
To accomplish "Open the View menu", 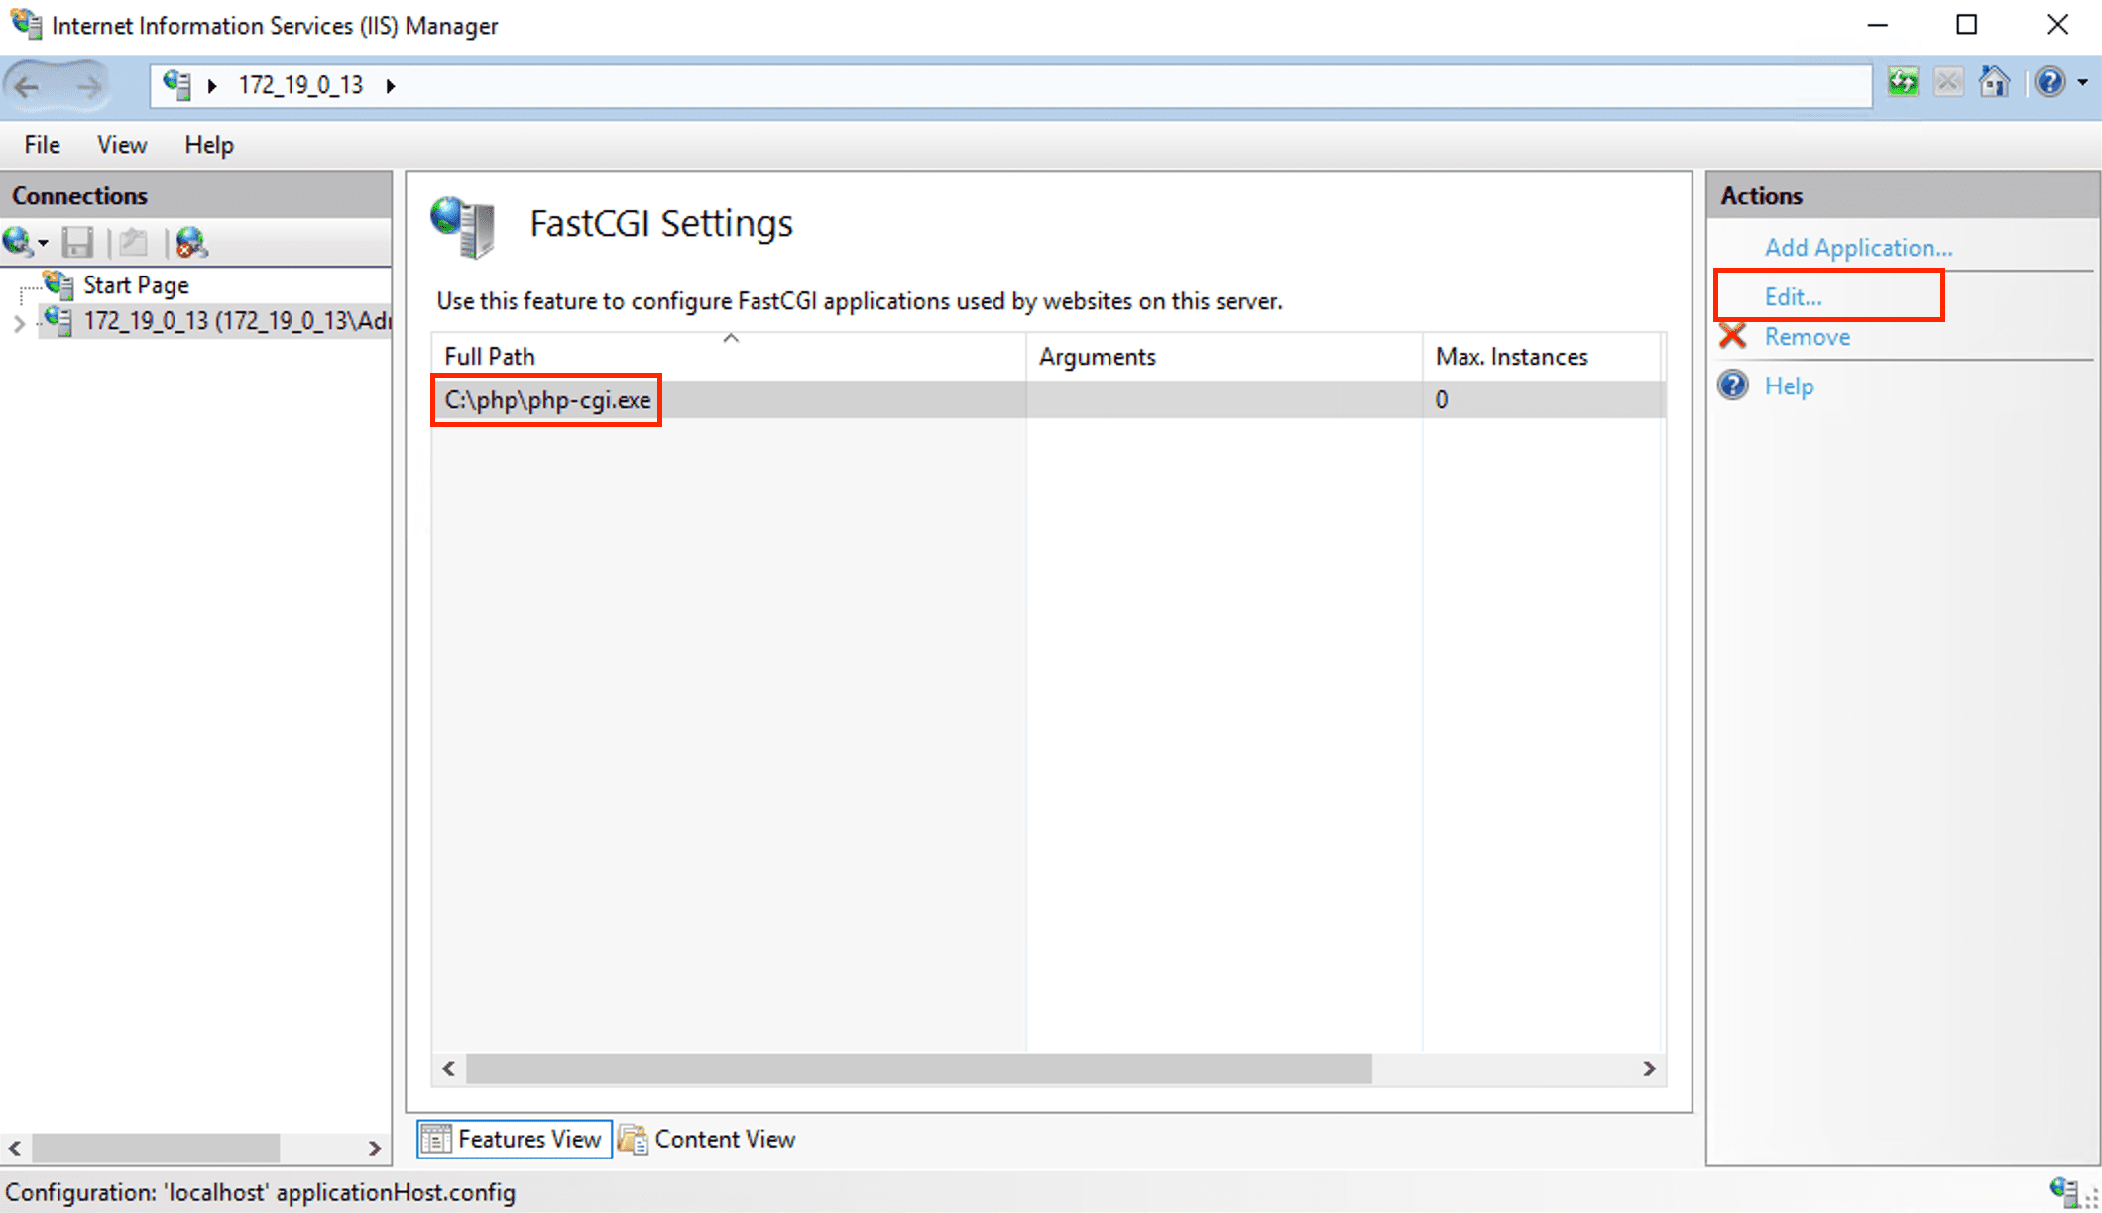I will [122, 145].
